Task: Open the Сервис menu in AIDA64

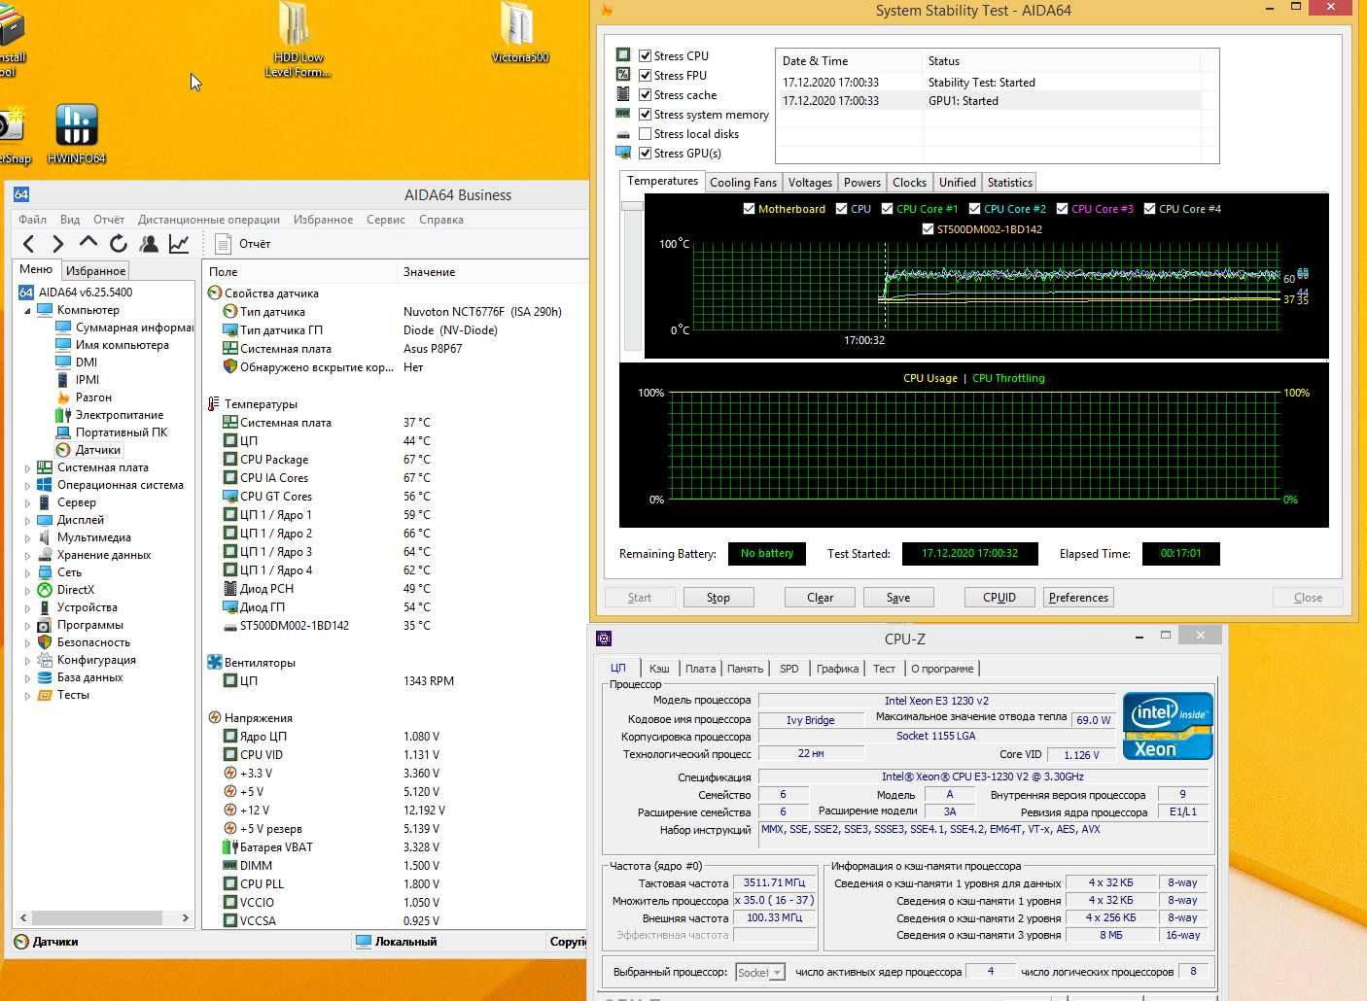Action: pyautogui.click(x=385, y=220)
